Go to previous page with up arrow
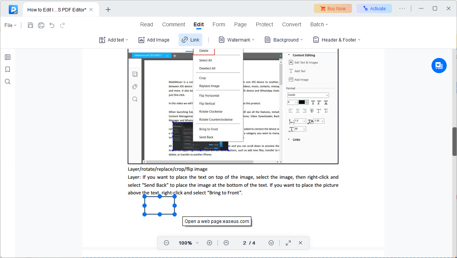 tap(226, 243)
